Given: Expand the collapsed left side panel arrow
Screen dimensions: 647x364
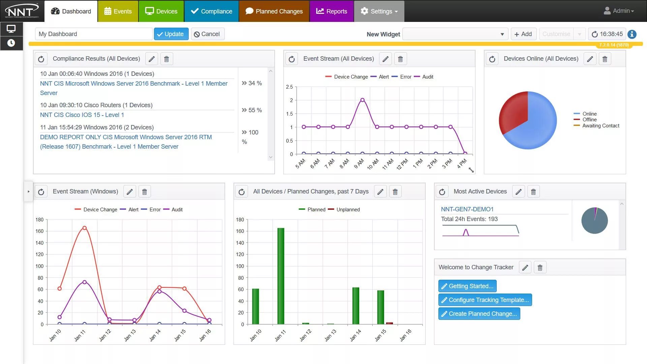Looking at the screenshot, I should pyautogui.click(x=29, y=191).
